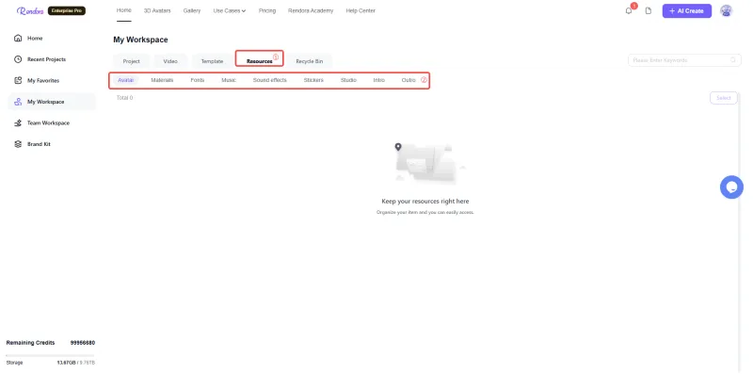The height and width of the screenshot is (374, 753).
Task: Open Rendora Academy
Action: (311, 10)
